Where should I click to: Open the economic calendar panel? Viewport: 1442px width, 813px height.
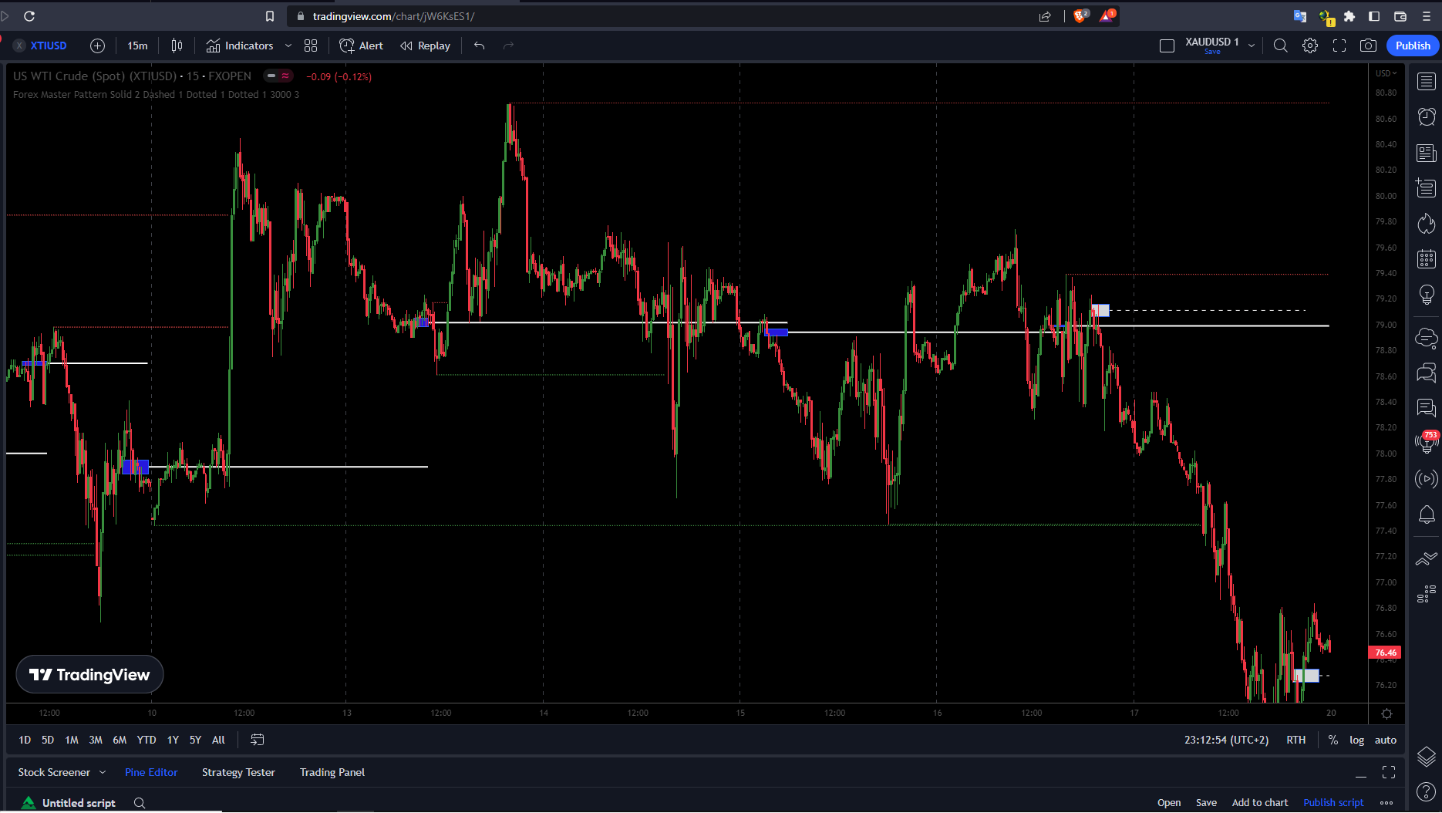(x=1427, y=258)
